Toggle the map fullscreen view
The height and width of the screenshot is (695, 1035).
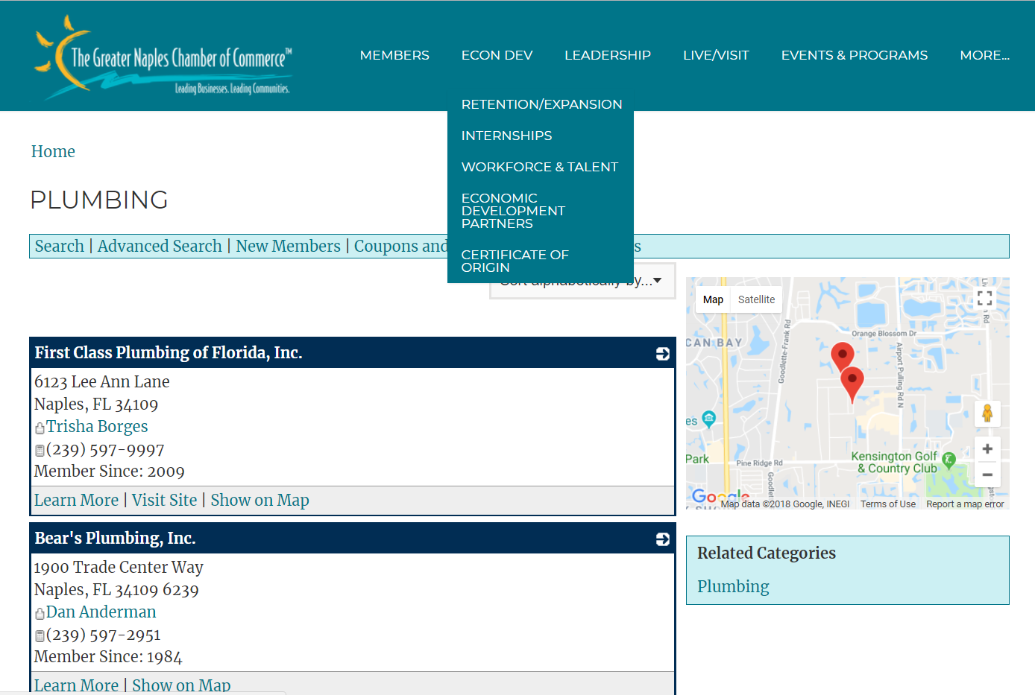coord(984,299)
